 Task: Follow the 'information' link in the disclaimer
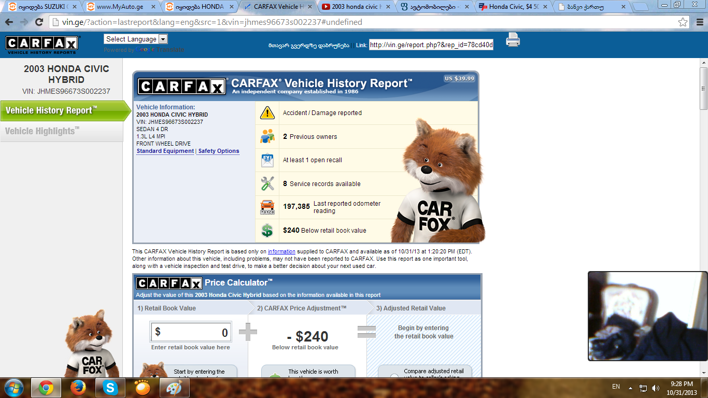tap(281, 251)
